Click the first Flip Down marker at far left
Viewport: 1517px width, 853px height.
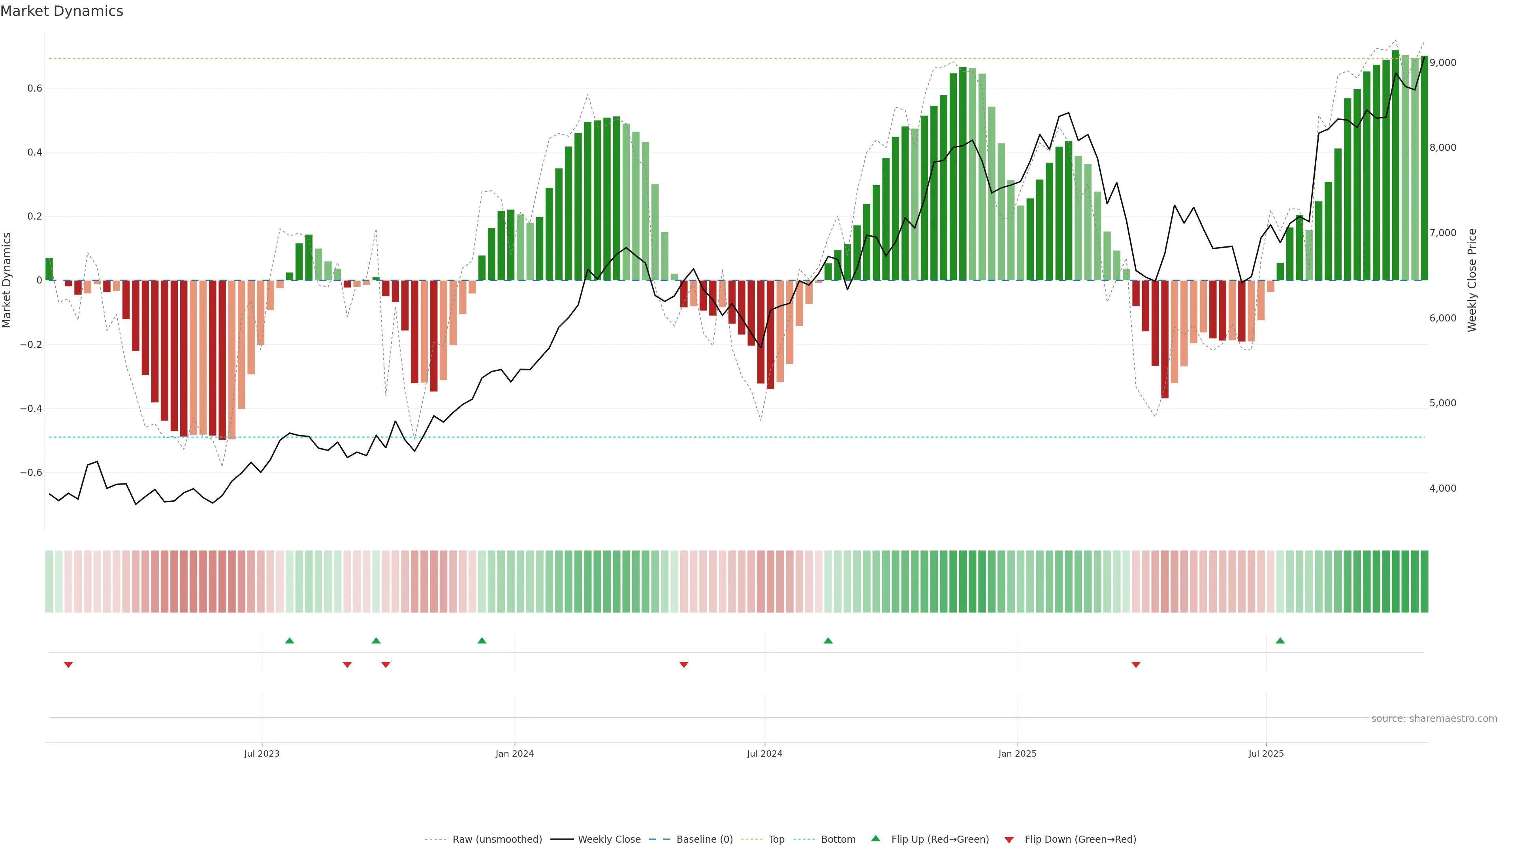[x=68, y=665]
